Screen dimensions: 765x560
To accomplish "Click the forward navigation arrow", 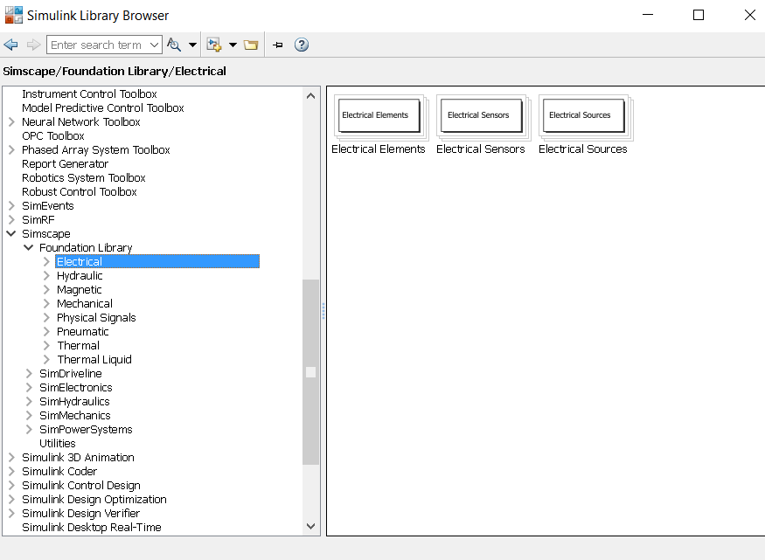I will tap(33, 45).
